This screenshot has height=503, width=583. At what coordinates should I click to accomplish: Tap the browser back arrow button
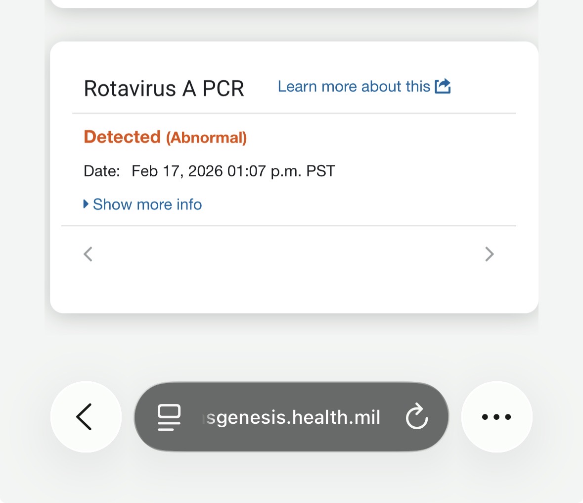click(x=85, y=417)
